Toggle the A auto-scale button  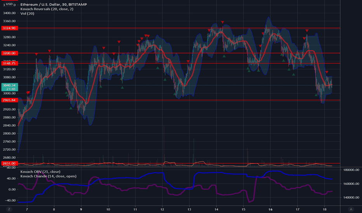[x=351, y=209]
